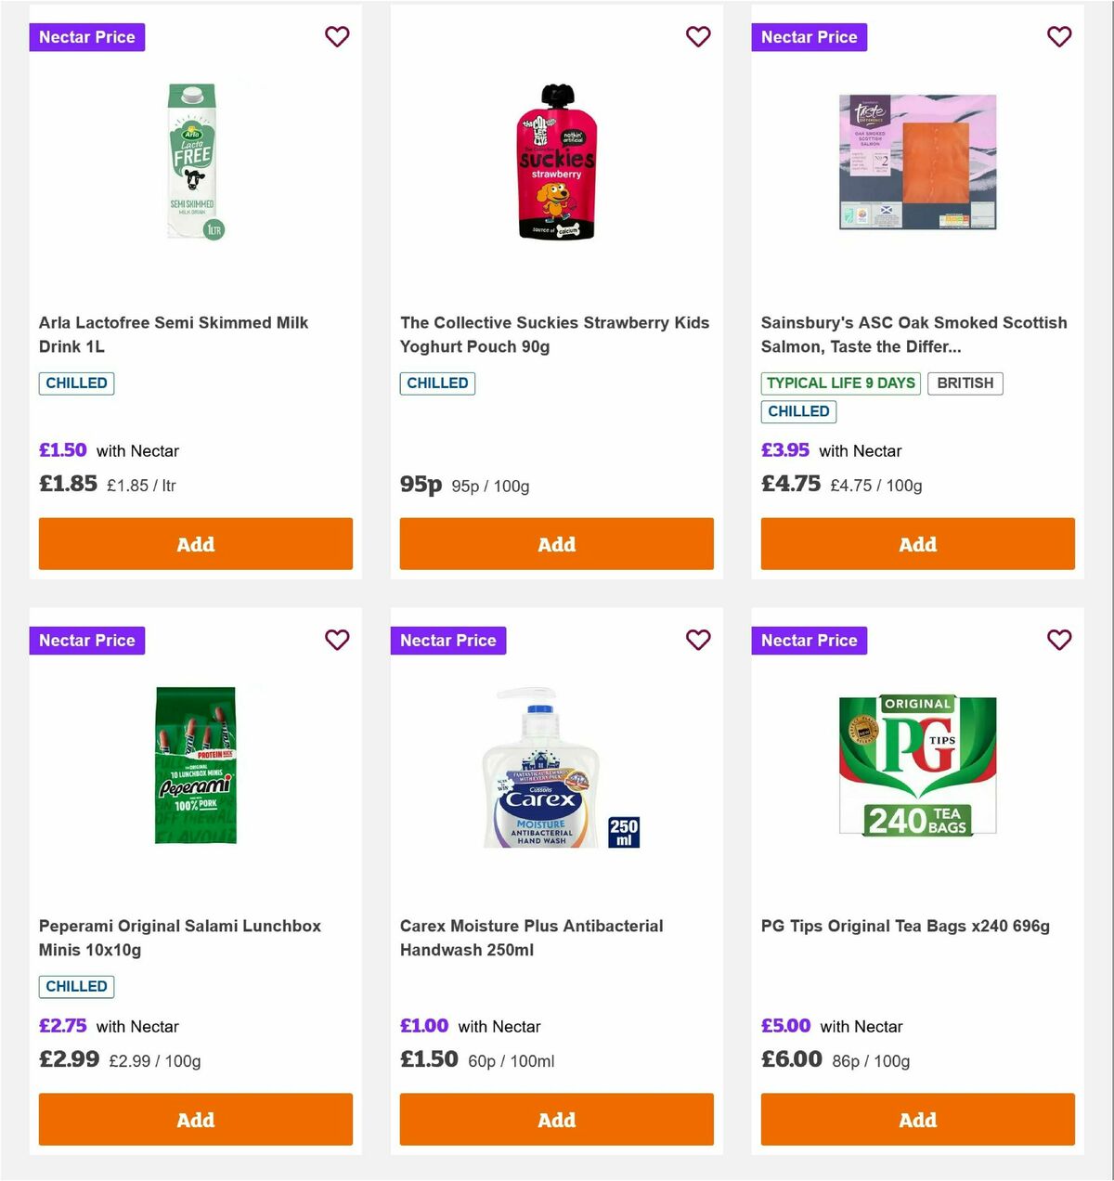This screenshot has height=1181, width=1114.
Task: Toggle favourite on the PG Tips product card
Action: click(x=1059, y=640)
